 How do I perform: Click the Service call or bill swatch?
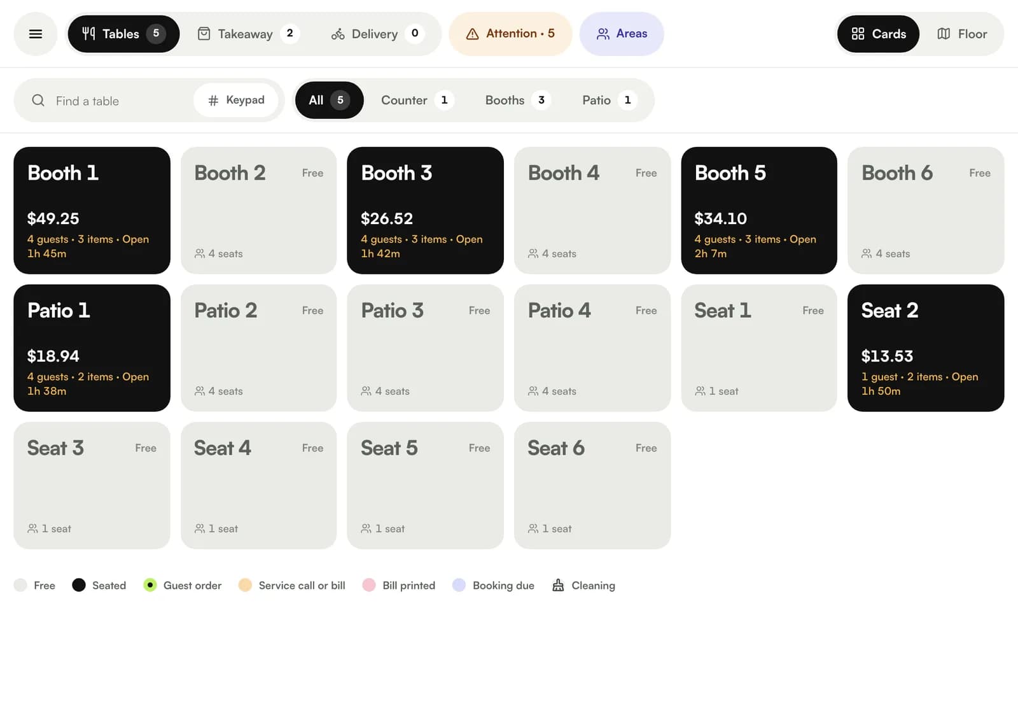pos(245,585)
